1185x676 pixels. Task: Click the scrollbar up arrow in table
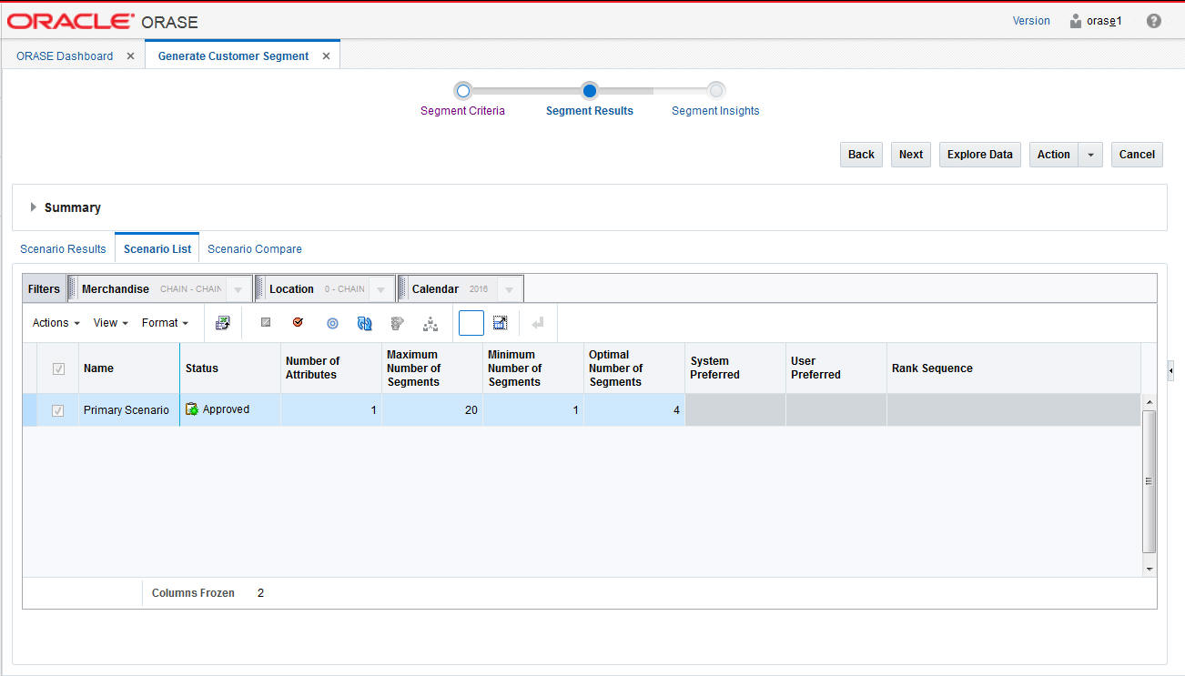click(1149, 401)
